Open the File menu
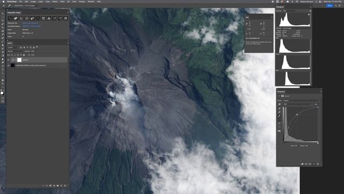The height and width of the screenshot is (194, 344). pyautogui.click(x=20, y=2)
